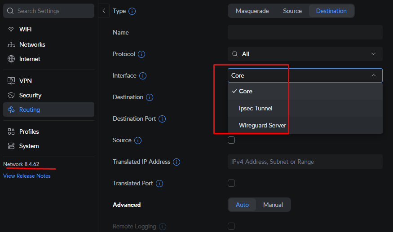Click the info icon next to Type
The width and height of the screenshot is (393, 232).
tap(132, 11)
